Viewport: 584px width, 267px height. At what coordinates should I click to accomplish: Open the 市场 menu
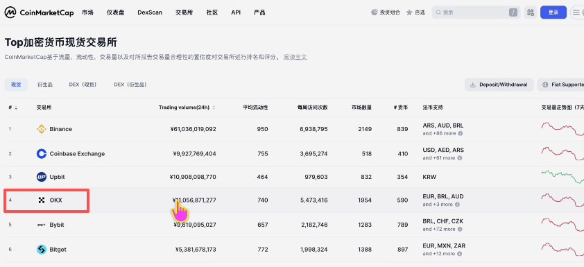coord(87,12)
